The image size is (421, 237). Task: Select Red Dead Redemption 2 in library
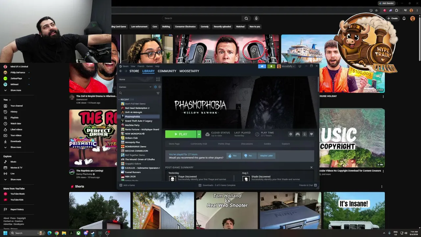tap(137, 108)
